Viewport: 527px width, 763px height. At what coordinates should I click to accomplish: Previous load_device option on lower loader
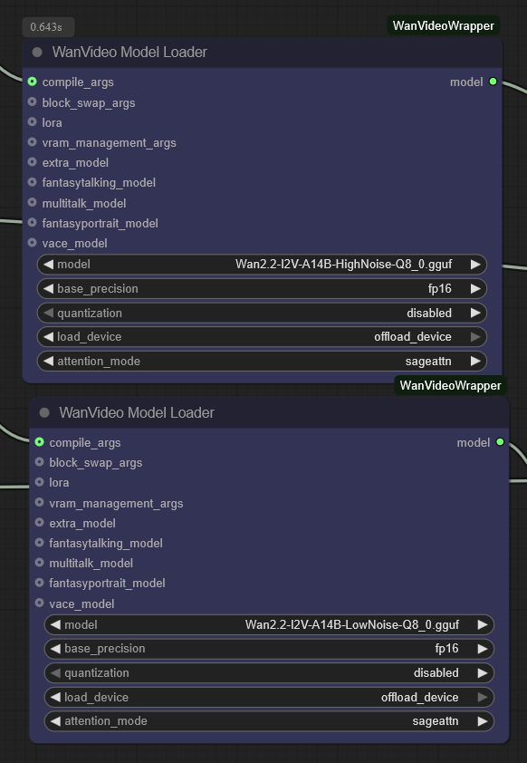[x=55, y=698]
